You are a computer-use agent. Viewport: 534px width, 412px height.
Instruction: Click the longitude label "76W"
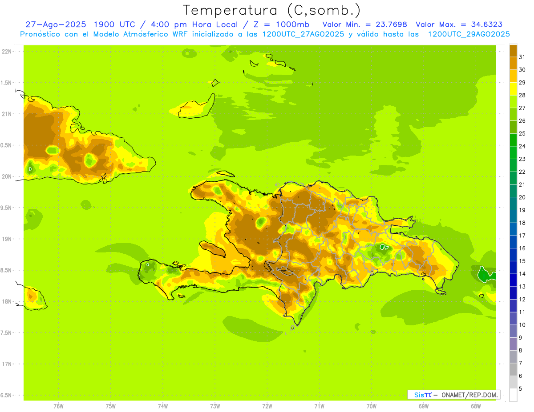(58, 406)
